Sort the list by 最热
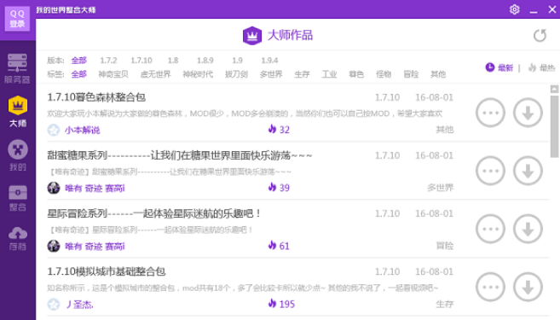 point(541,67)
